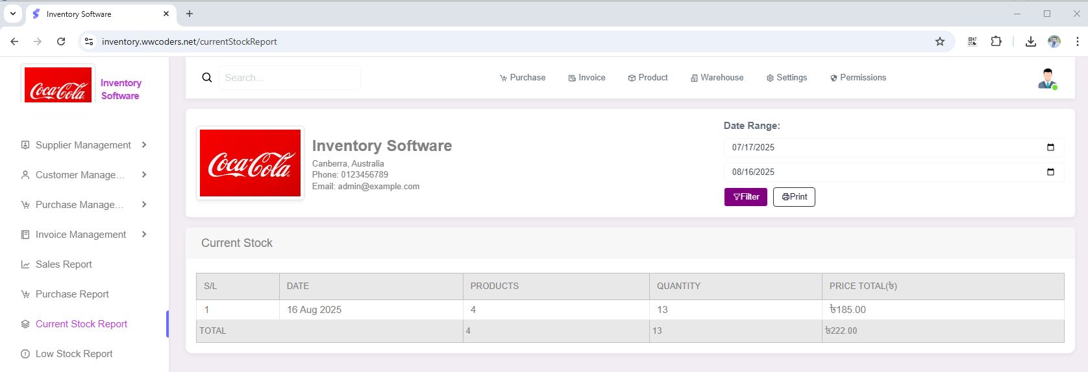
Task: Open calendar picker for the 08/16/2025 date
Action: point(1050,172)
